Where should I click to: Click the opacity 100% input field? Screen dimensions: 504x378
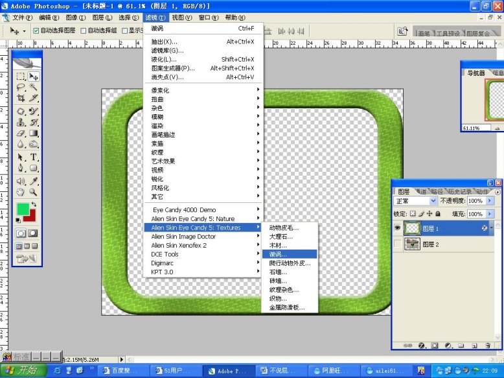[x=476, y=201]
